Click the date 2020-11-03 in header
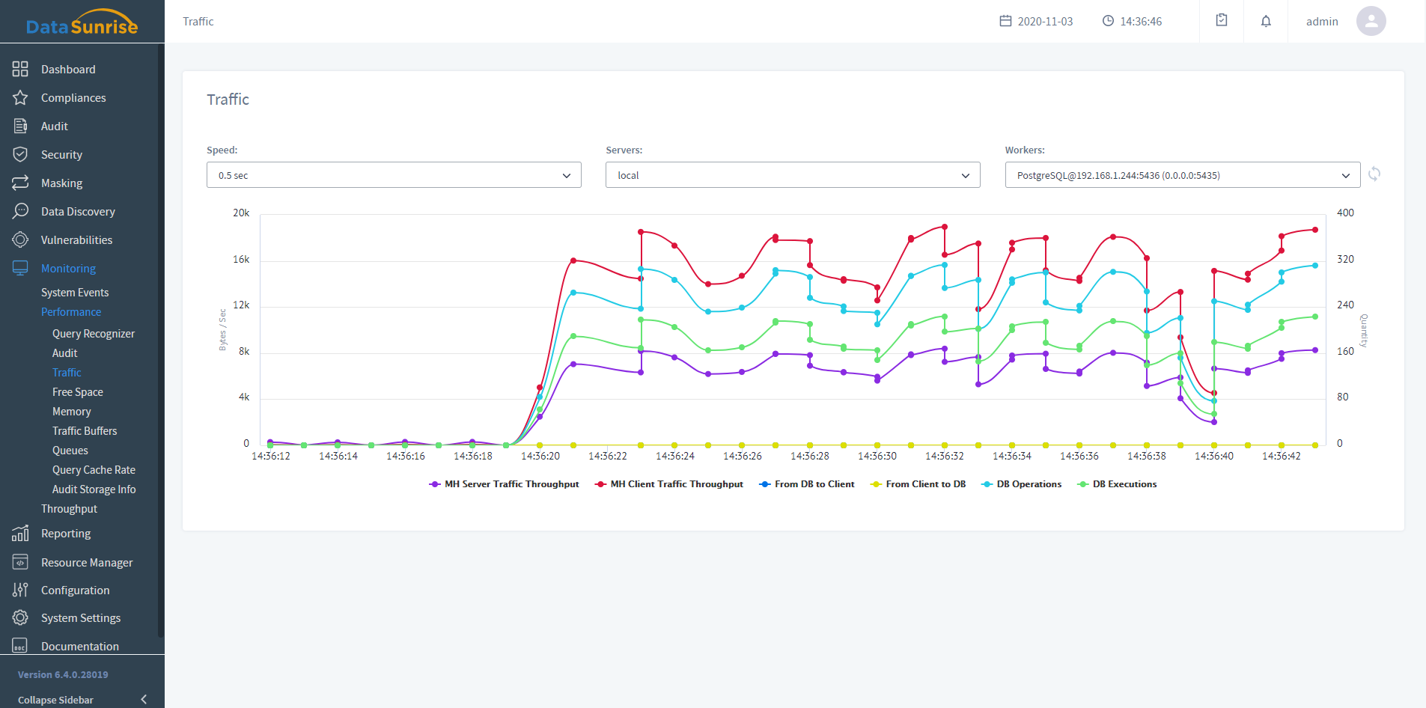 point(1036,22)
